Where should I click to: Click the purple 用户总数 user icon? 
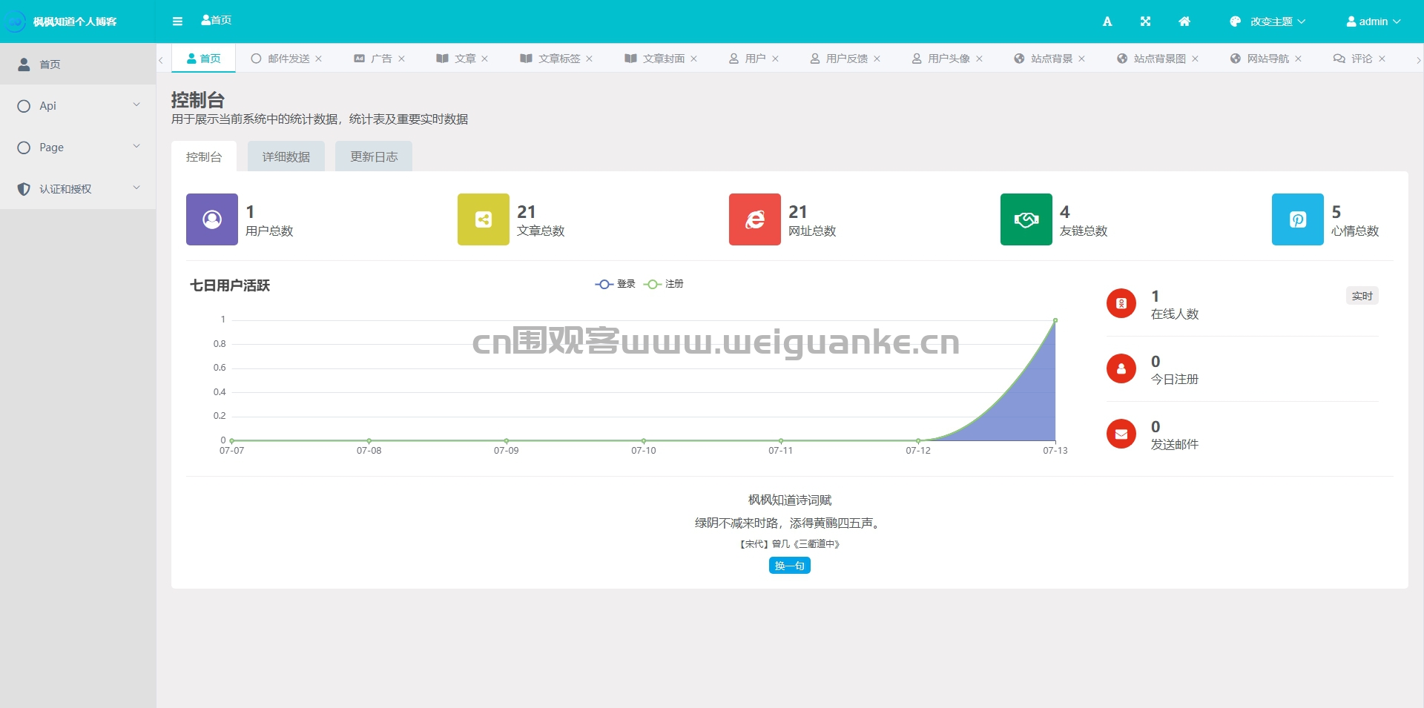point(212,219)
